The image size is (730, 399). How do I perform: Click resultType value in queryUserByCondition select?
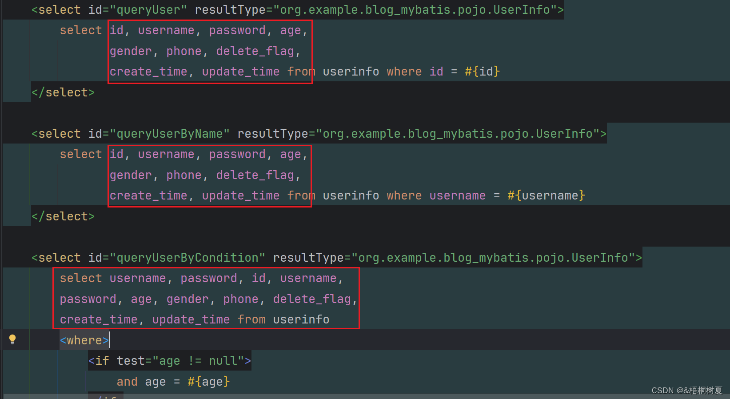493,258
